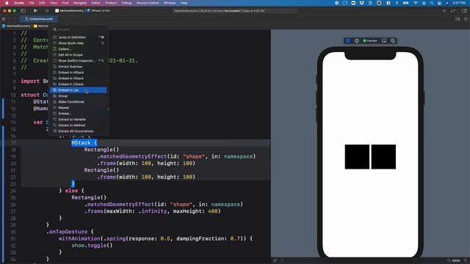Open Control Center icon
Viewport: 470px width, 264px height.
click(x=439, y=3)
